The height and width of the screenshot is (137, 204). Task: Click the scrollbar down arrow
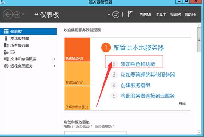(x=199, y=133)
